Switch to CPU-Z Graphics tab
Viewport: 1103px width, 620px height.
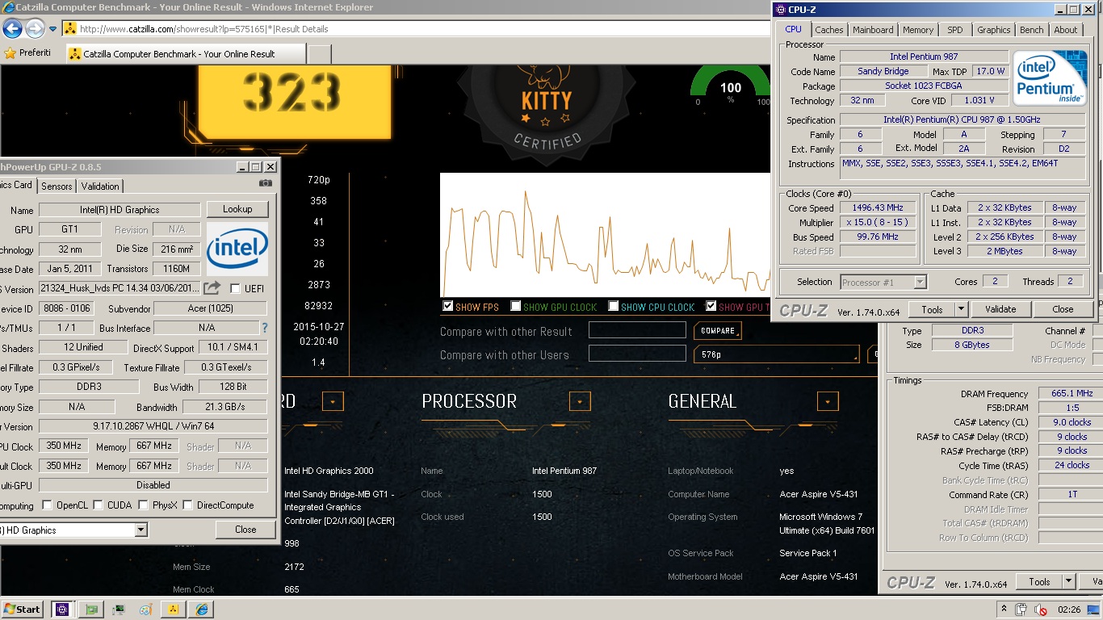(x=993, y=30)
